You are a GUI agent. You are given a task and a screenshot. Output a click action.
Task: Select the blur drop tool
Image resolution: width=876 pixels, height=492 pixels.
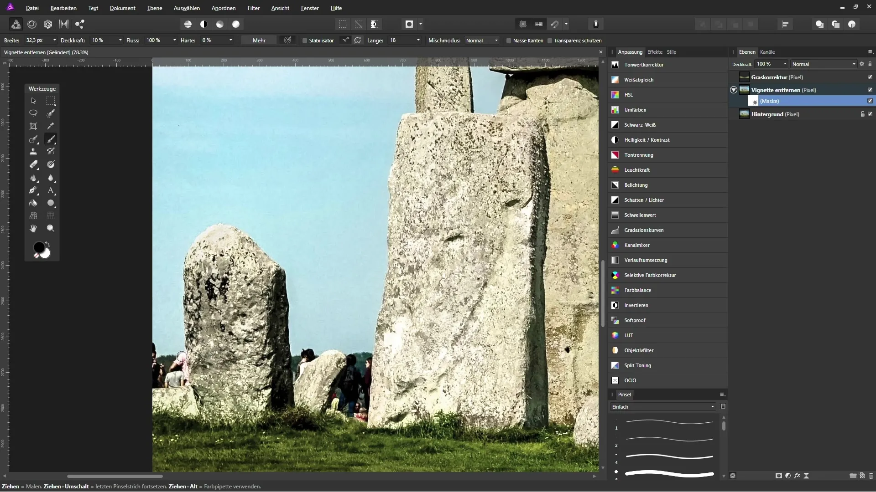click(51, 178)
